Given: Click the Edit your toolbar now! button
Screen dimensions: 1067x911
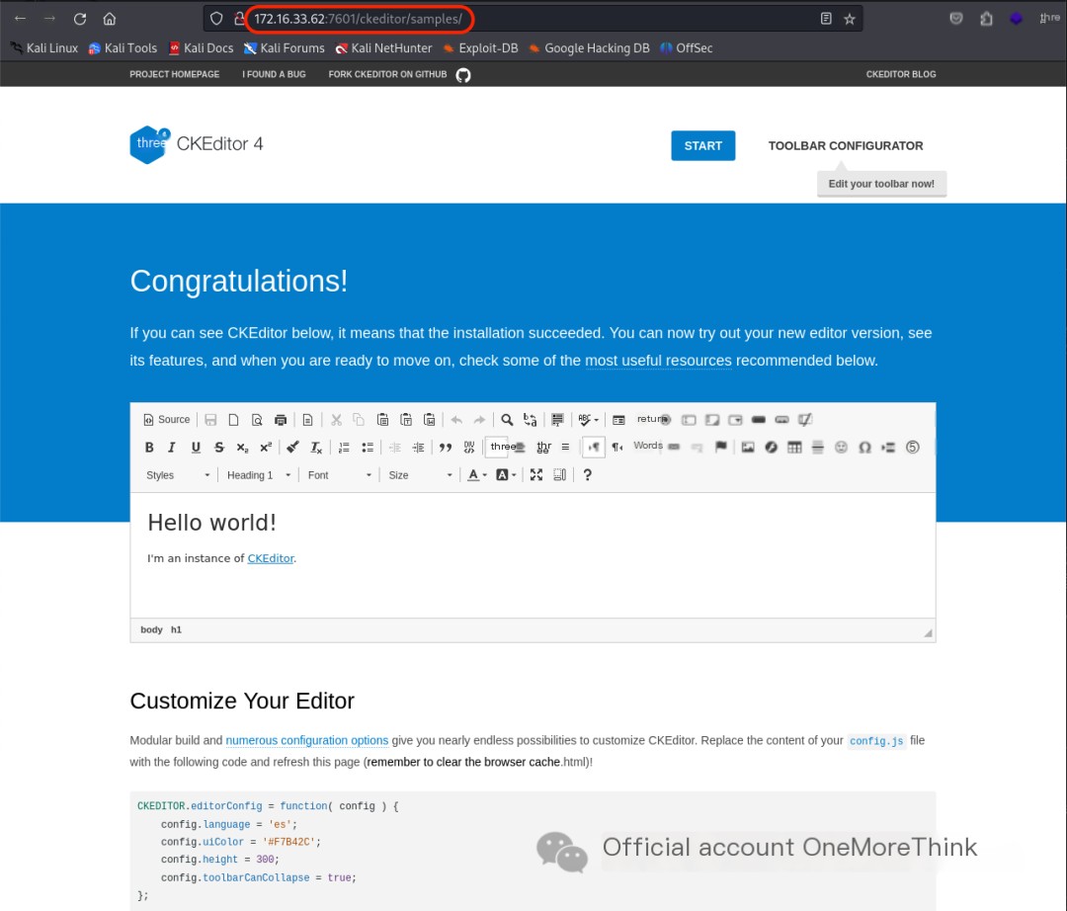Looking at the screenshot, I should [x=881, y=184].
